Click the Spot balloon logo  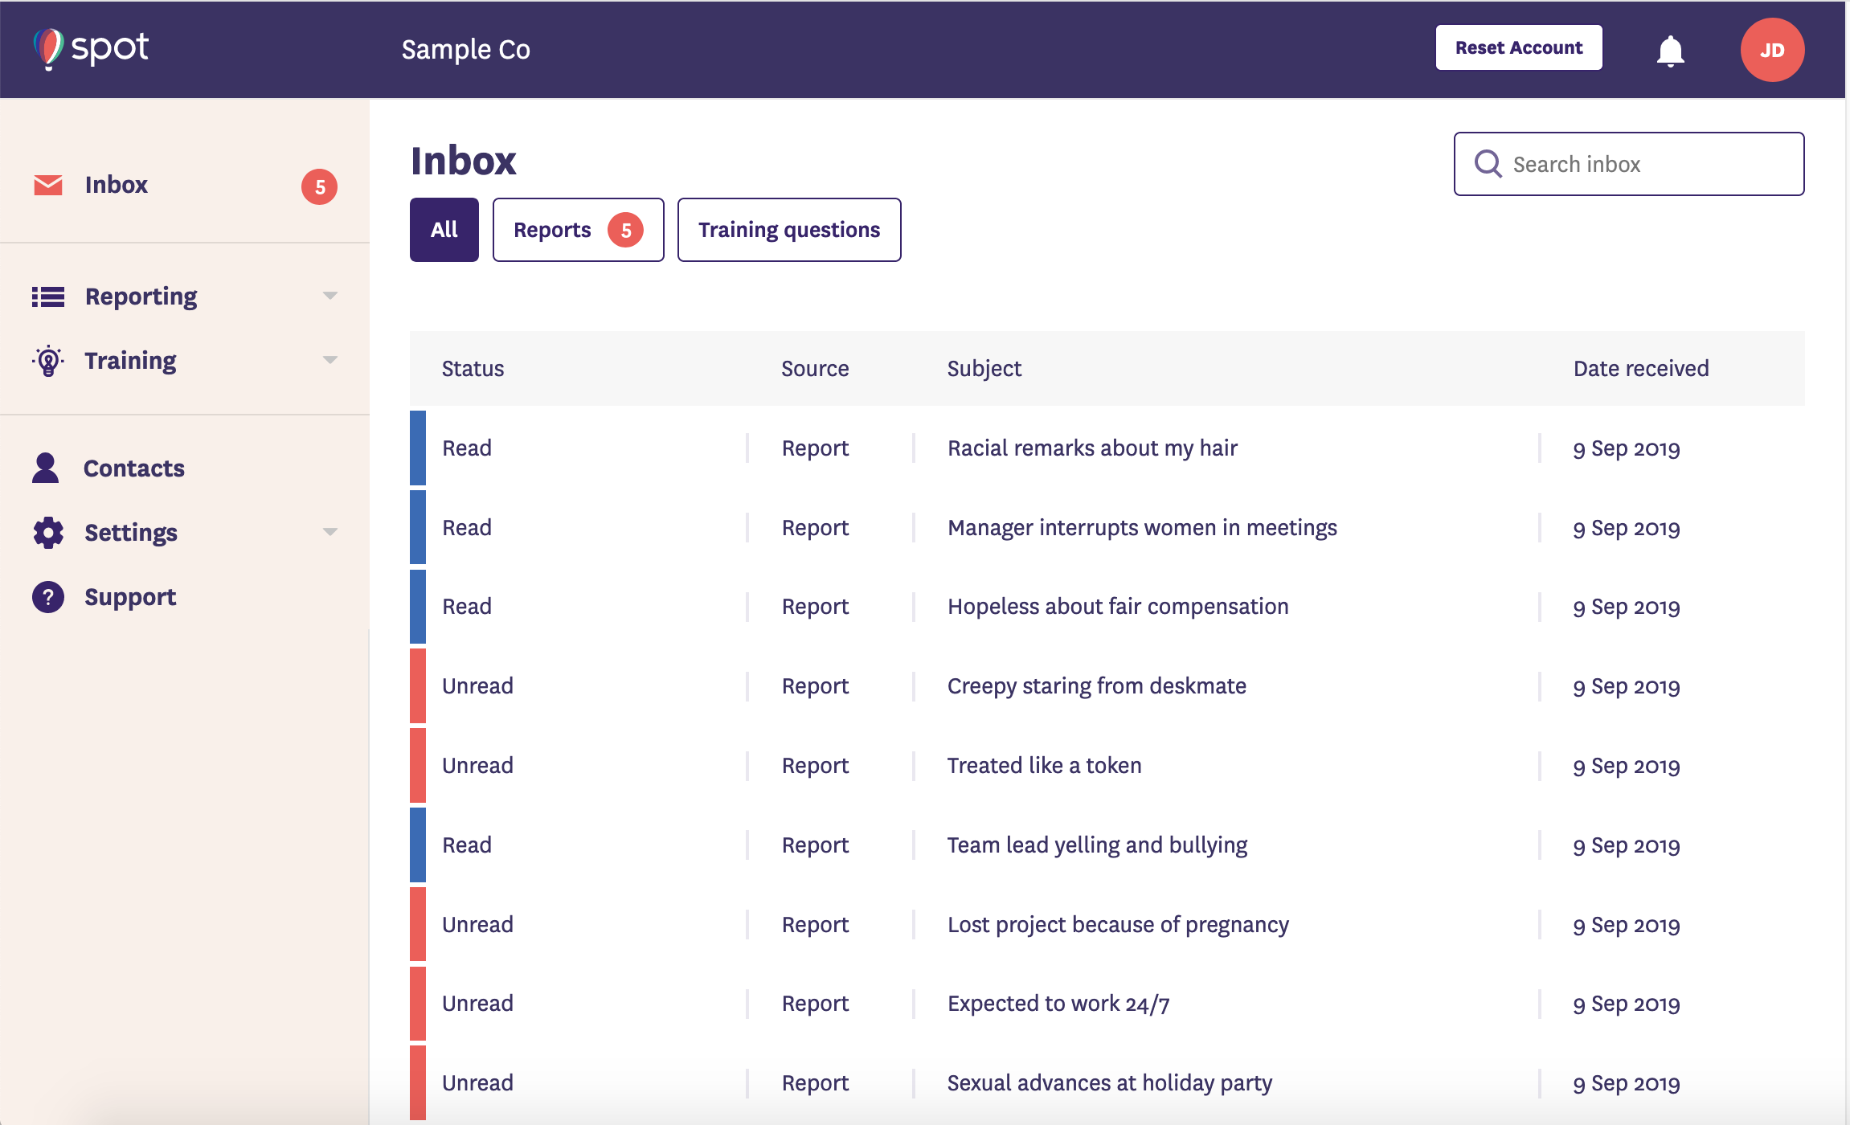(x=49, y=48)
